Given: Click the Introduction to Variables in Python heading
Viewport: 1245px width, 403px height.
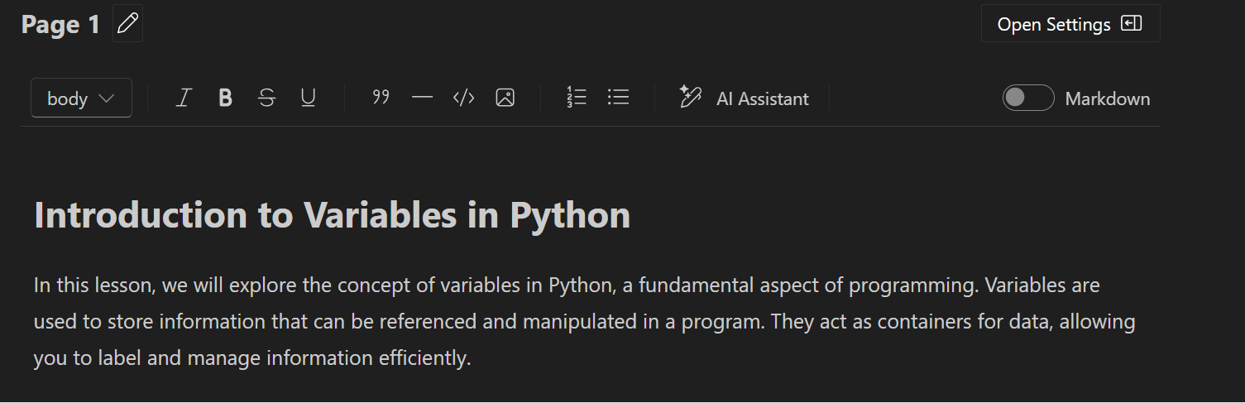Looking at the screenshot, I should pos(332,215).
